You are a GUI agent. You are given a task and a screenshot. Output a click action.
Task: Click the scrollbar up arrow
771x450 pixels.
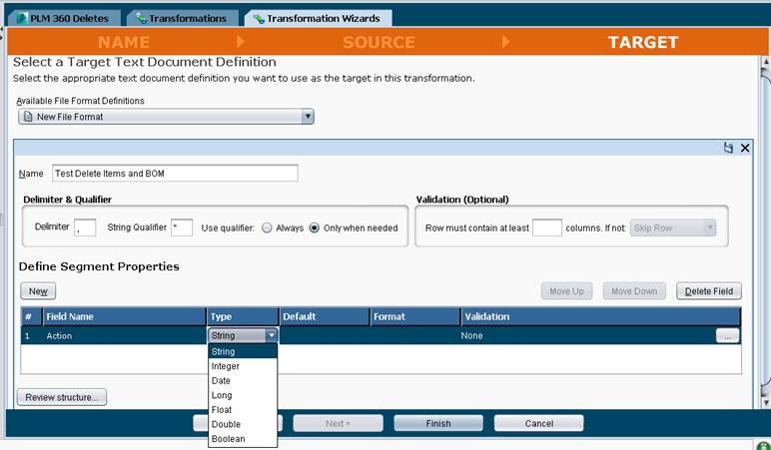point(766,63)
